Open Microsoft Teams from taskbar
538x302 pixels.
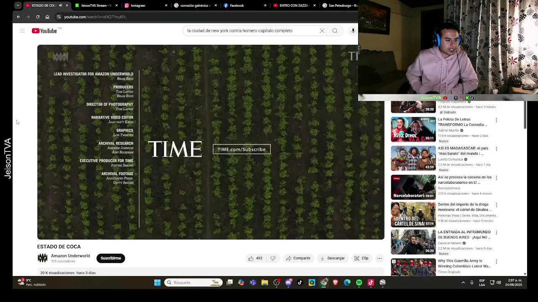click(x=253, y=283)
